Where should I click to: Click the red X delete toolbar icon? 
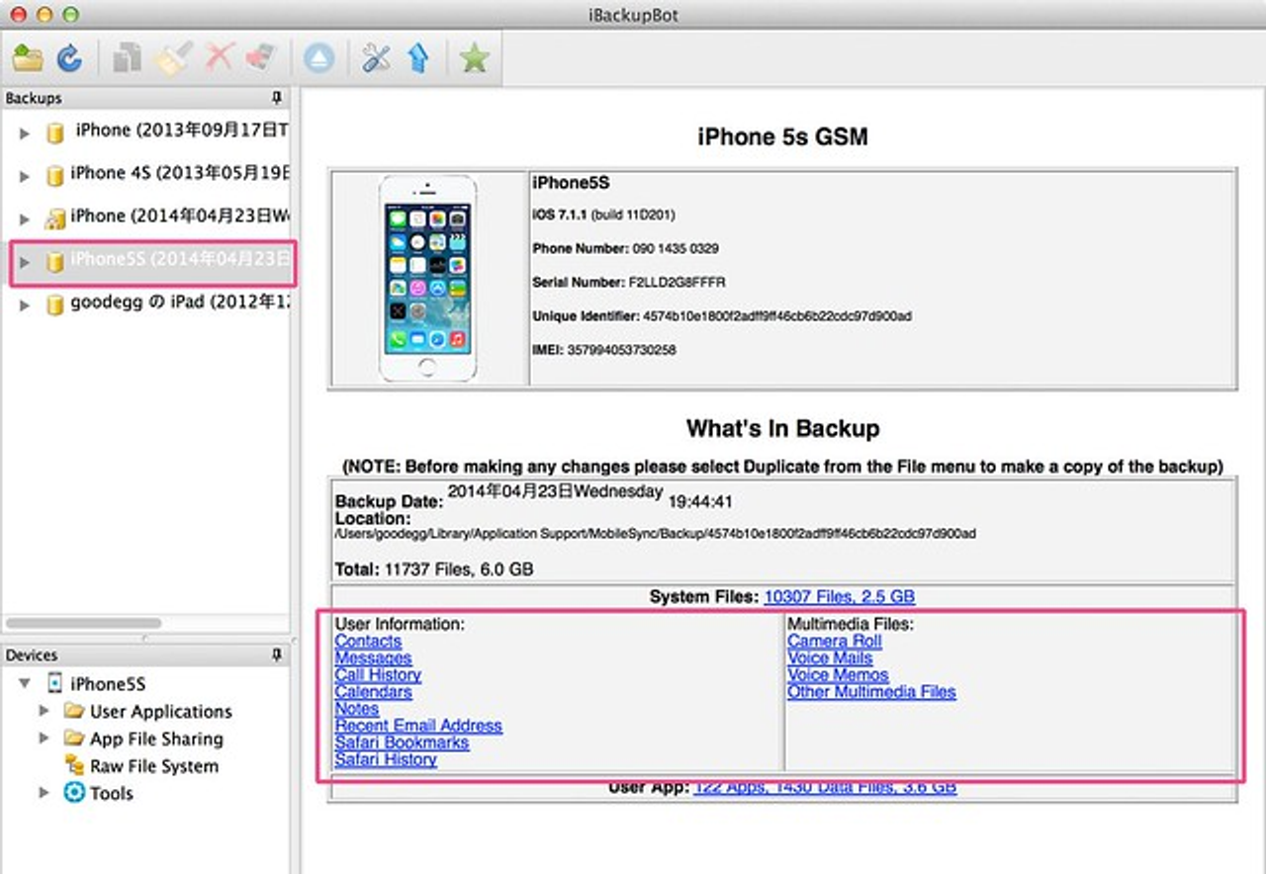click(219, 57)
